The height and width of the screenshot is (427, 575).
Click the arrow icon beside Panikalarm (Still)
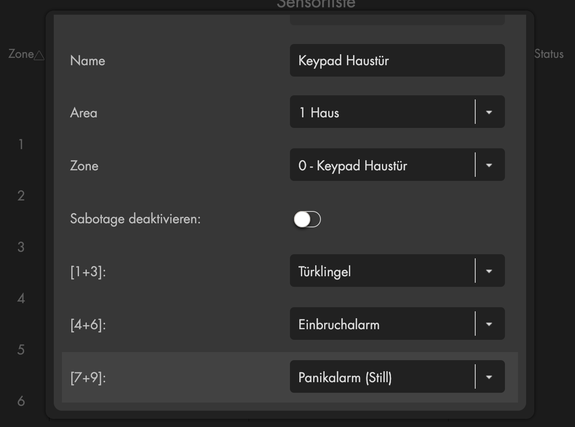coord(489,377)
